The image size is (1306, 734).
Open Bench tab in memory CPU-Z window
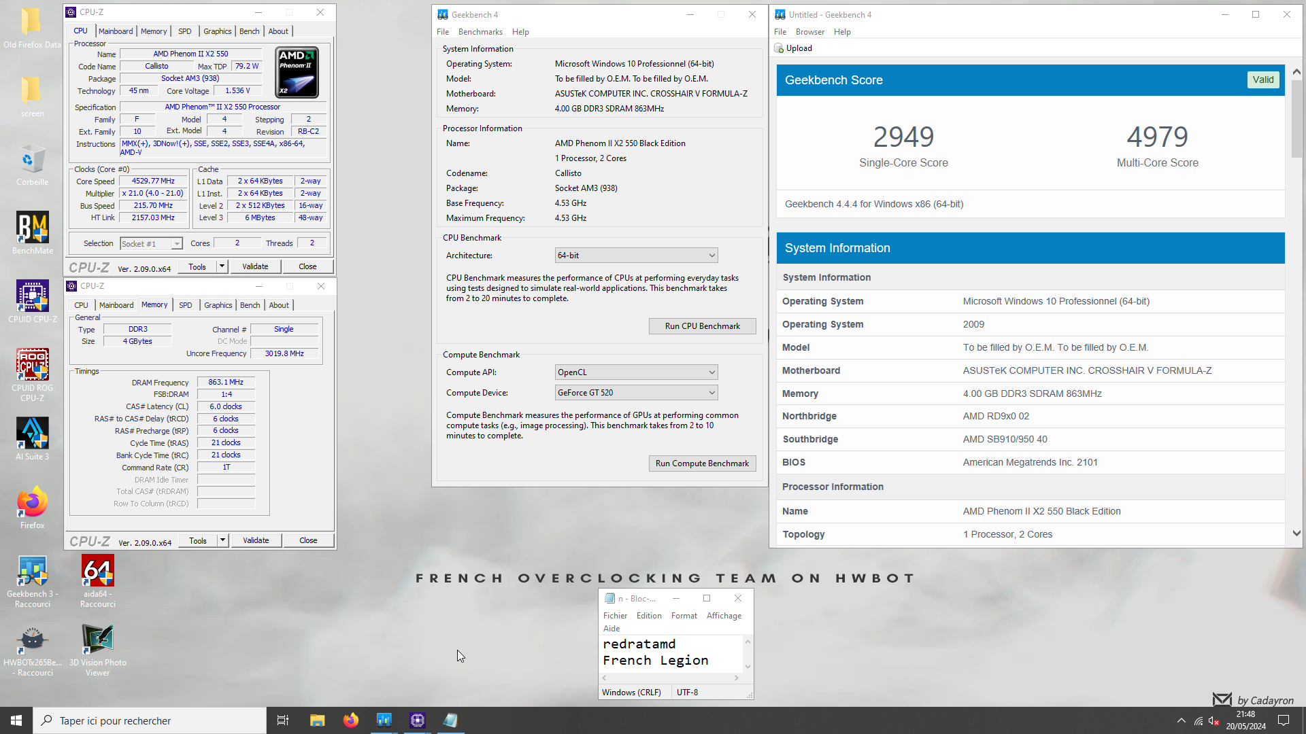(x=250, y=305)
